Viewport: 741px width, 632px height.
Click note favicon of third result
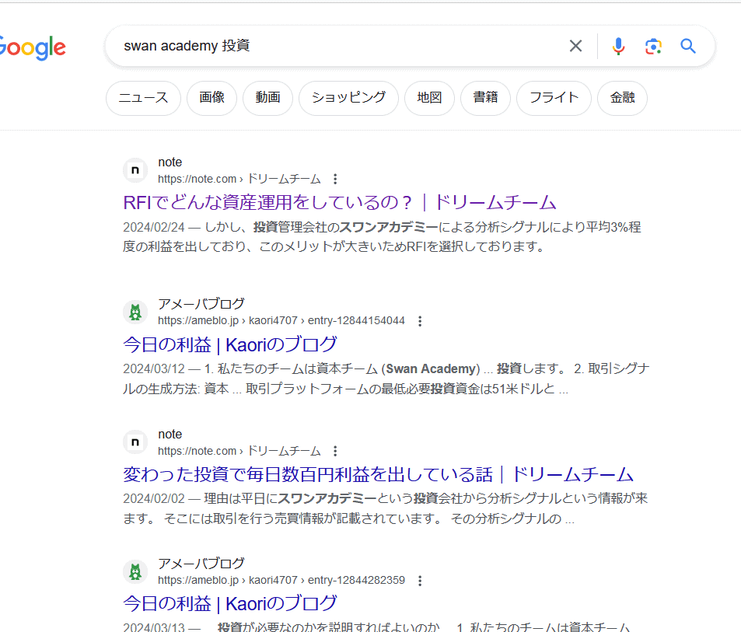(x=135, y=442)
